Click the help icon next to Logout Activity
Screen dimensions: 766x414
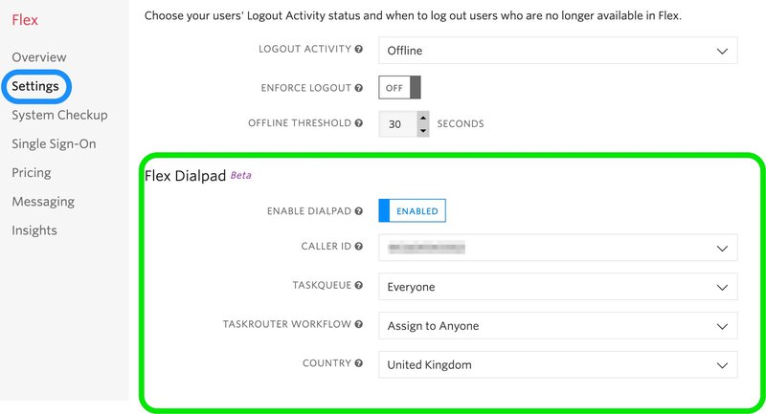click(x=358, y=50)
